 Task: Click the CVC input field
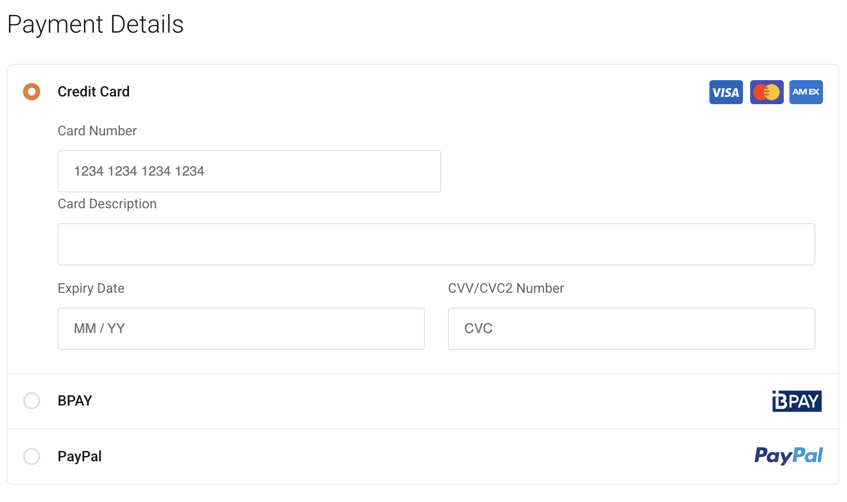[x=631, y=329]
